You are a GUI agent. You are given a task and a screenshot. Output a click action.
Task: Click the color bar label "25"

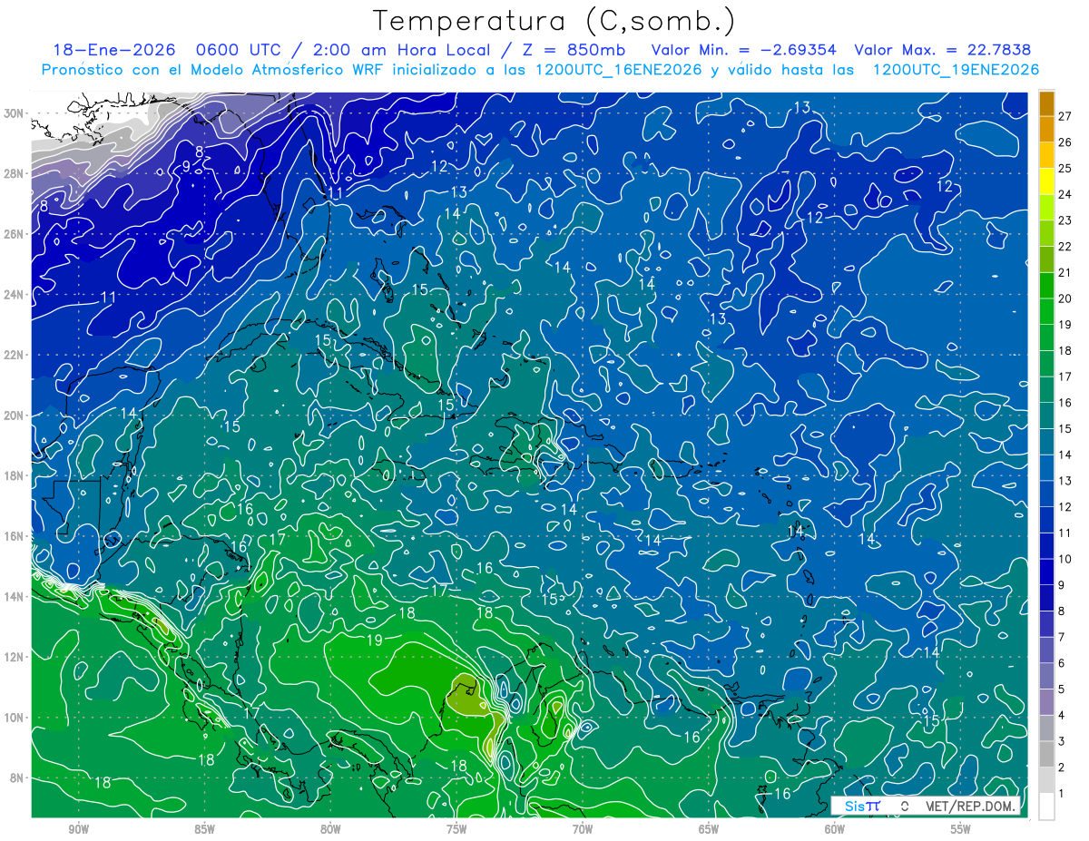tap(1064, 168)
